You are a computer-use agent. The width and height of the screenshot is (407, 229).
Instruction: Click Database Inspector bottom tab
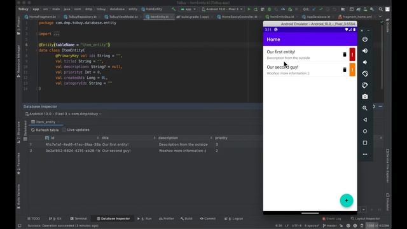pos(113,219)
